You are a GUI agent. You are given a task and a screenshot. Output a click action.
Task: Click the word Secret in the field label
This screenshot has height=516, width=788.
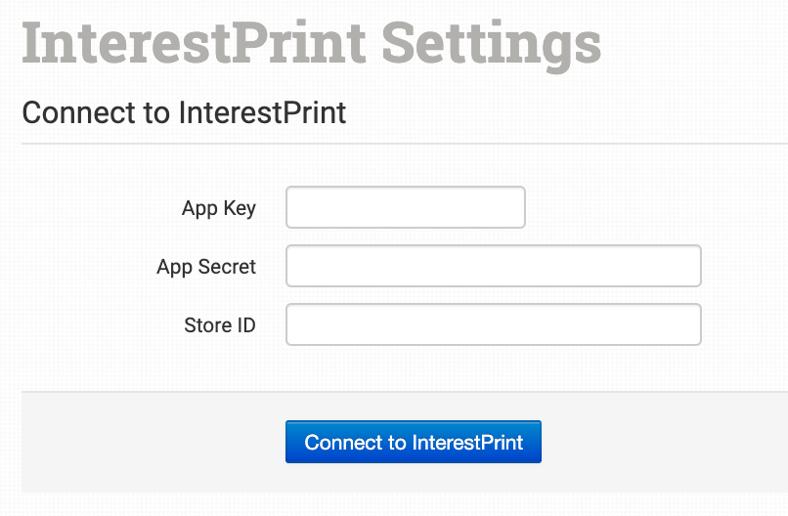pos(227,267)
